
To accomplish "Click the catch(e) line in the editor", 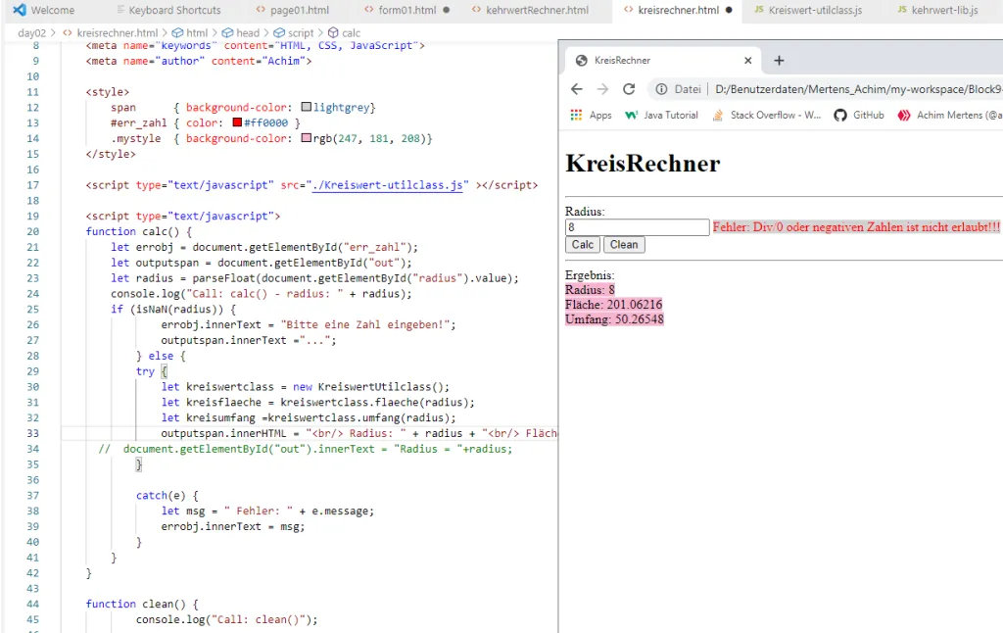I will point(167,496).
